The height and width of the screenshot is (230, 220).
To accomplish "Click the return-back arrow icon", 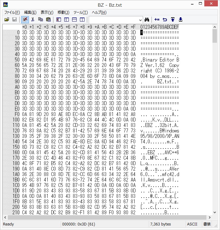I will 165,19.
